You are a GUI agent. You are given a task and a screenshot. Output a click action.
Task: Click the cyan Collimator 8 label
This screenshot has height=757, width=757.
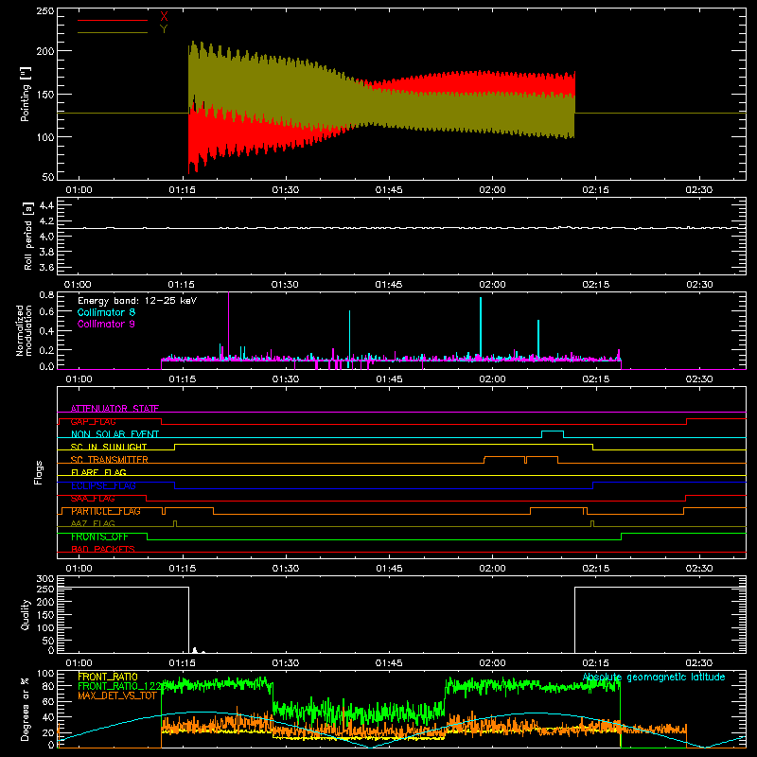pos(106,312)
